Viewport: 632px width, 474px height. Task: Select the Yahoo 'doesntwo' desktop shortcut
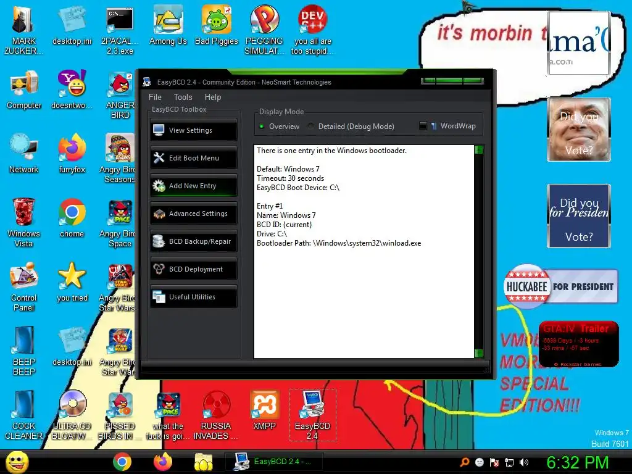[x=72, y=90]
